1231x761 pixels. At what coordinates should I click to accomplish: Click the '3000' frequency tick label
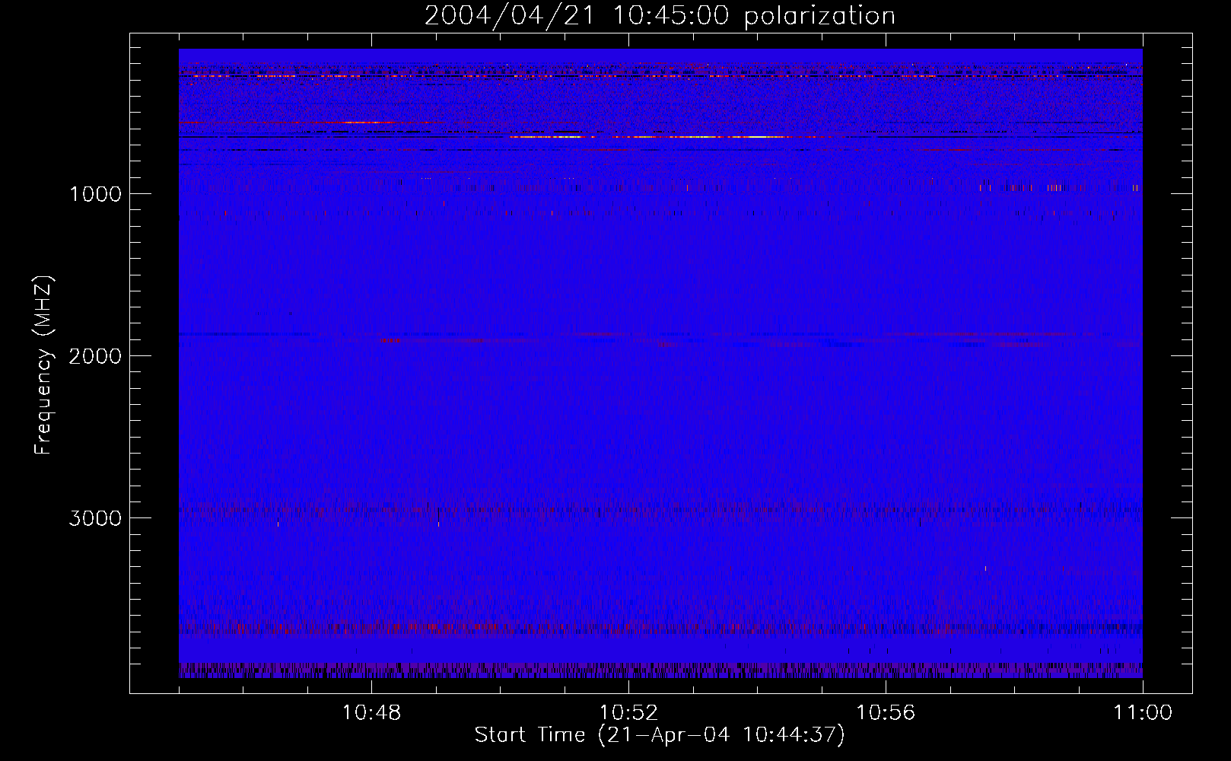[x=95, y=518]
